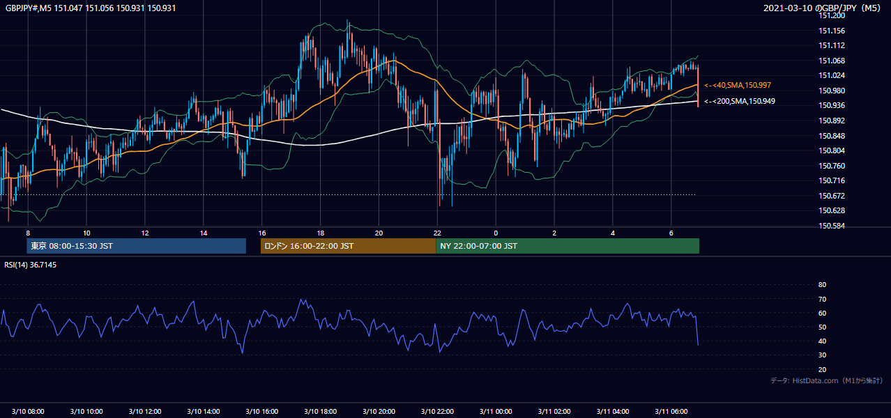Click price axis label 151.112
Image resolution: width=891 pixels, height=418 pixels.
(832, 45)
